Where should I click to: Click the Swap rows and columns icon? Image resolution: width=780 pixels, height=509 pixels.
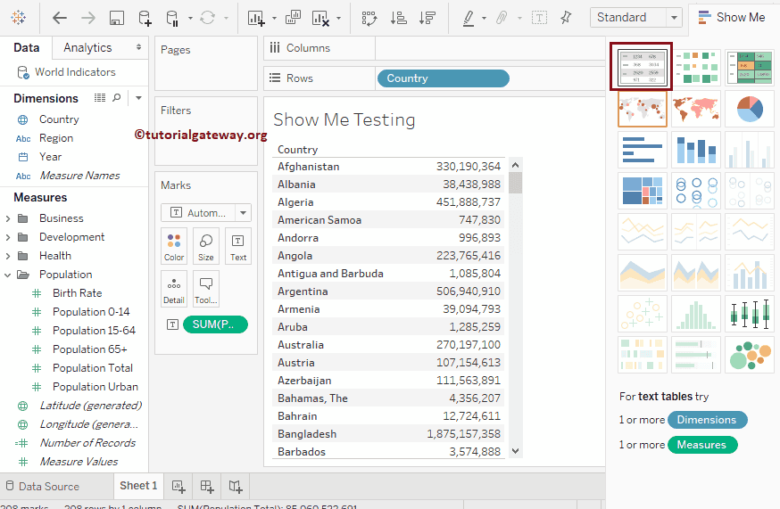click(369, 18)
